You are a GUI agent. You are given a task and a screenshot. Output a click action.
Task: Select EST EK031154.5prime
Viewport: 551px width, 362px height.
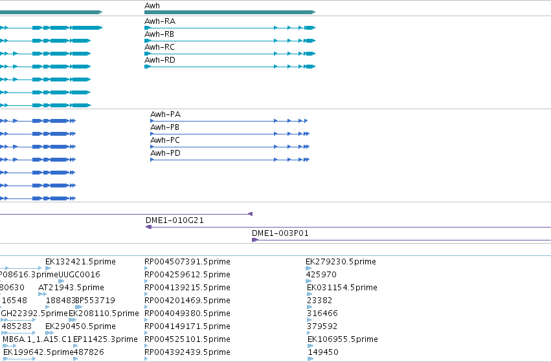[x=343, y=288]
